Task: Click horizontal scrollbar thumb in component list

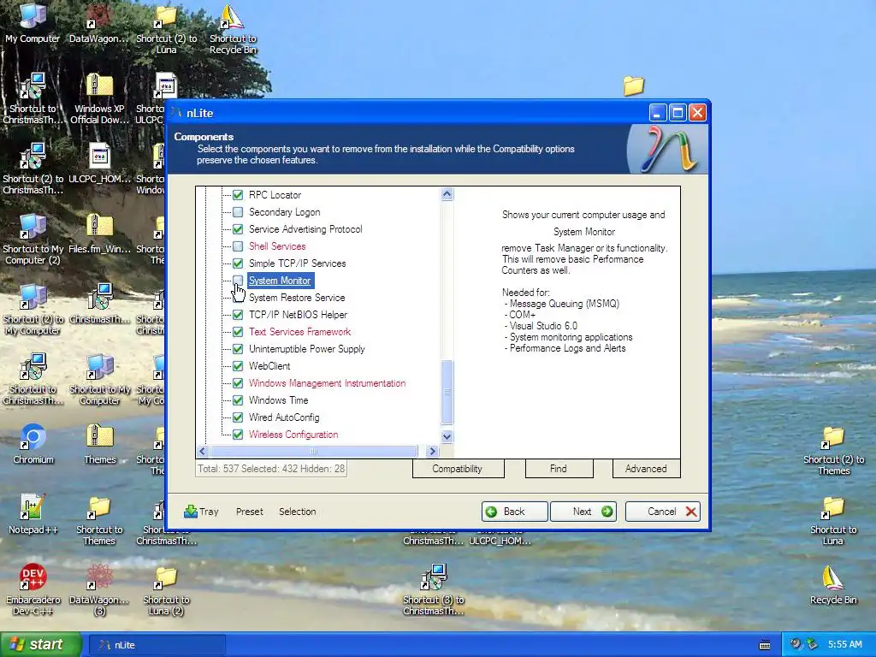Action: (314, 451)
